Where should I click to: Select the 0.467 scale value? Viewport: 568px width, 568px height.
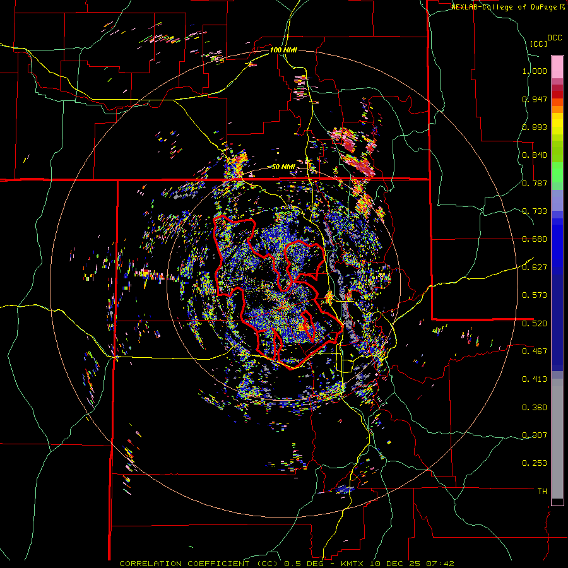(535, 352)
